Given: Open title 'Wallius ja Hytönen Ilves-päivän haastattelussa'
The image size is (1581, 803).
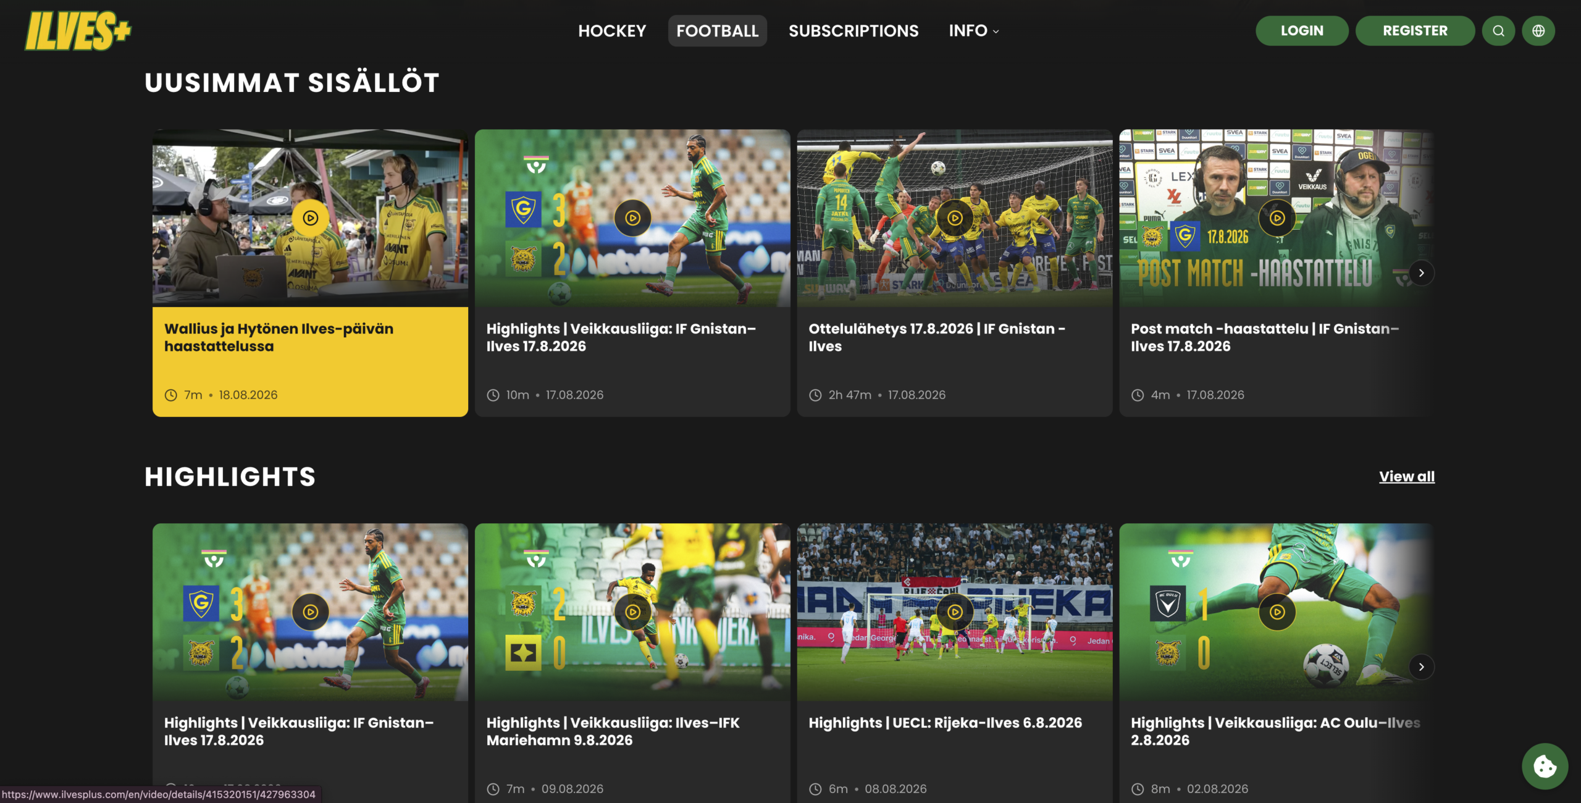Looking at the screenshot, I should click(279, 337).
